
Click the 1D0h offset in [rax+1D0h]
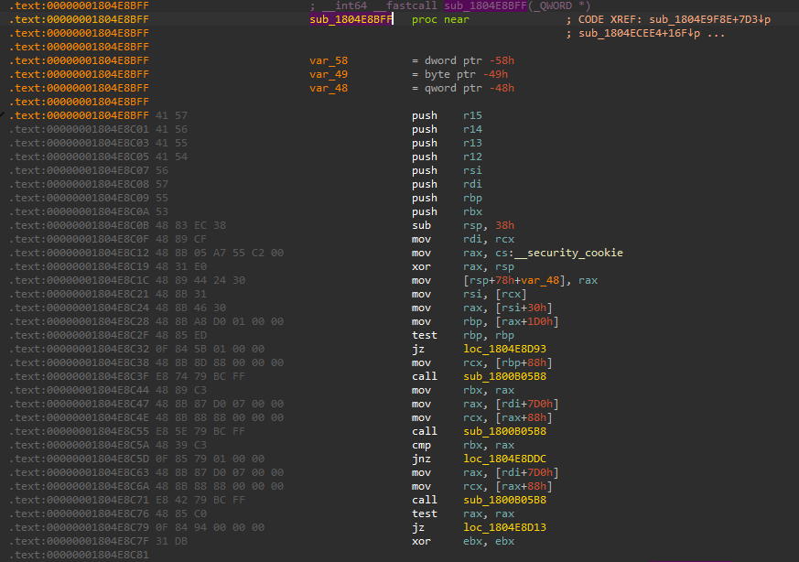[x=540, y=321]
